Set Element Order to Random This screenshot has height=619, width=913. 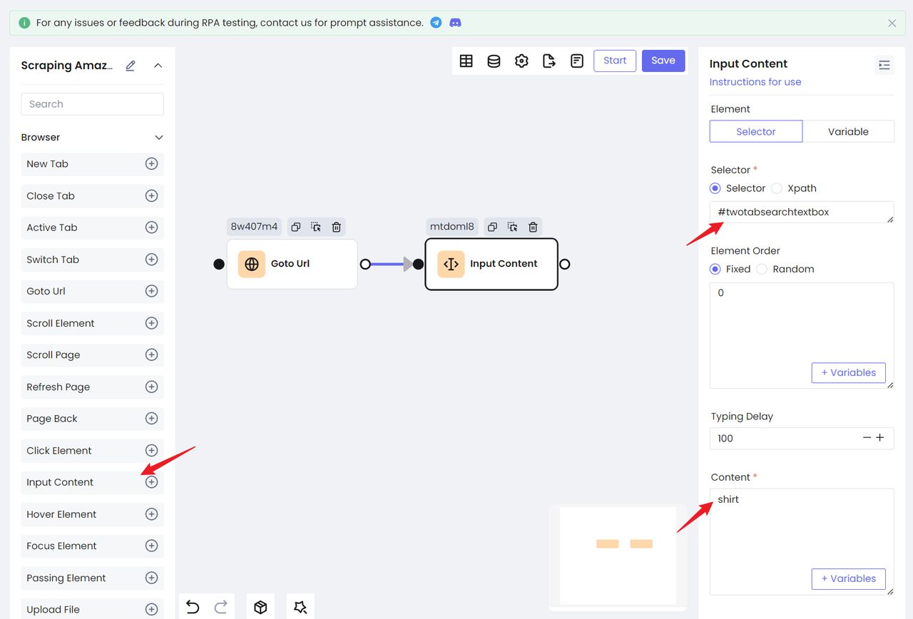(x=762, y=269)
